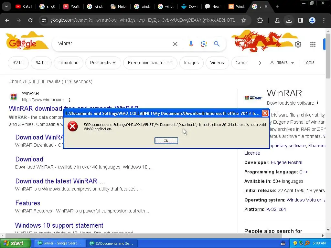Switch to the Cats YouTube tab
Screen dimensions: 331x248
[24, 6]
